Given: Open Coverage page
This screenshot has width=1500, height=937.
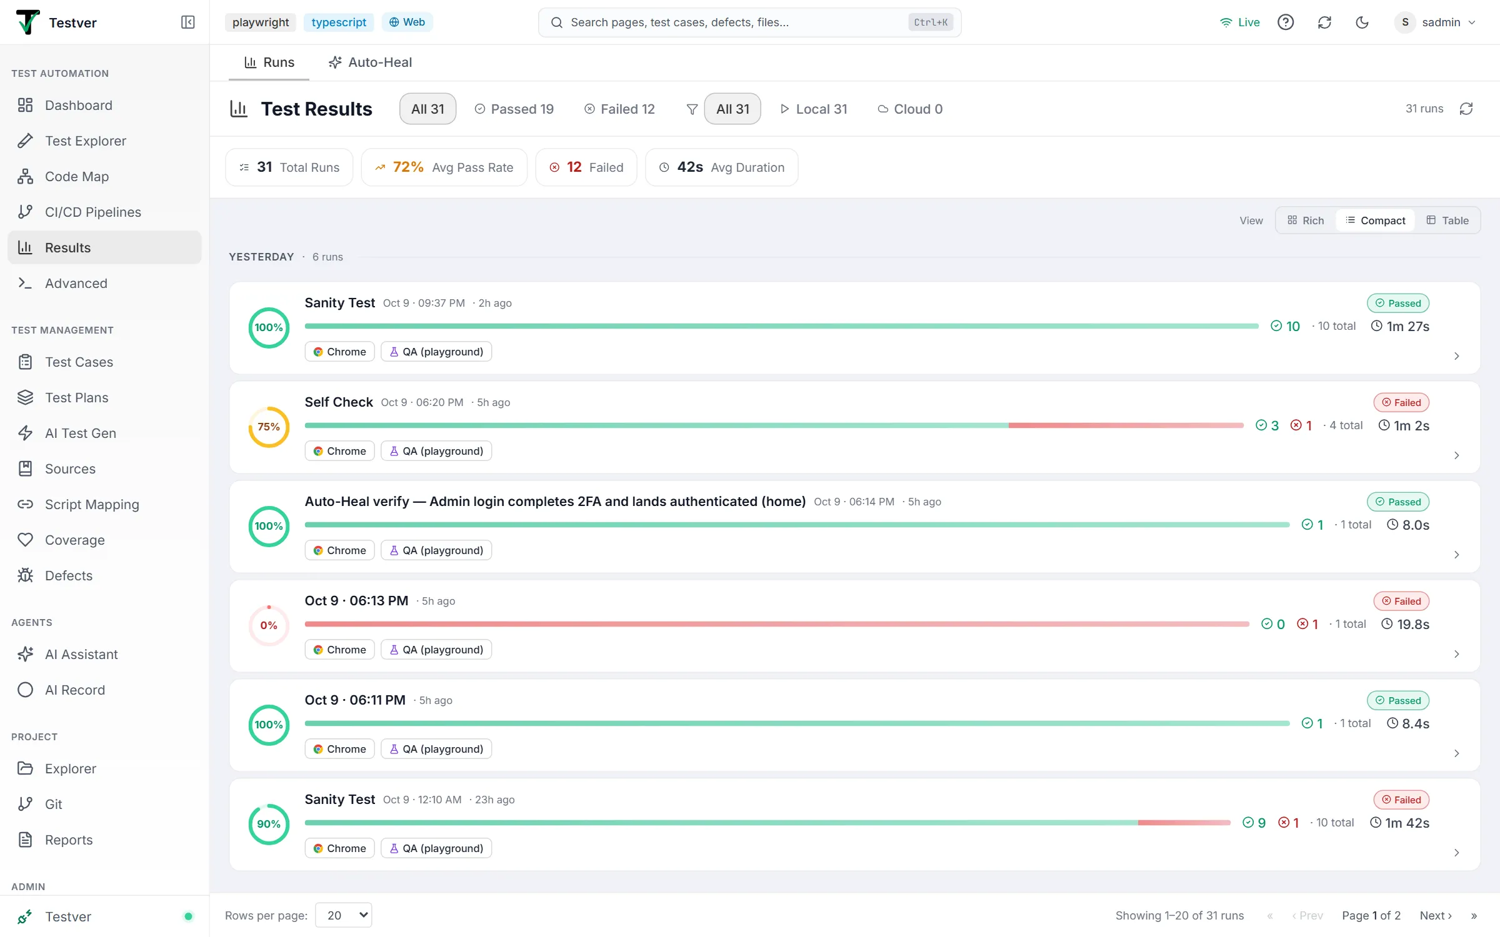Looking at the screenshot, I should click(104, 540).
